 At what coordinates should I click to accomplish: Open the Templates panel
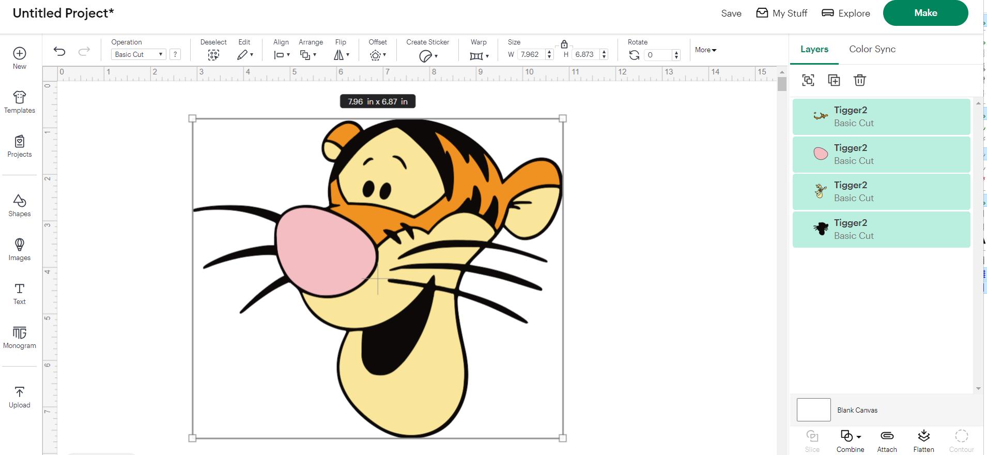(20, 97)
